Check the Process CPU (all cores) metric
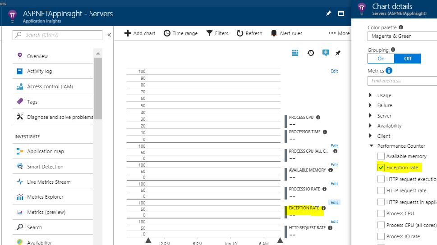437x245 pixels. 381,225
